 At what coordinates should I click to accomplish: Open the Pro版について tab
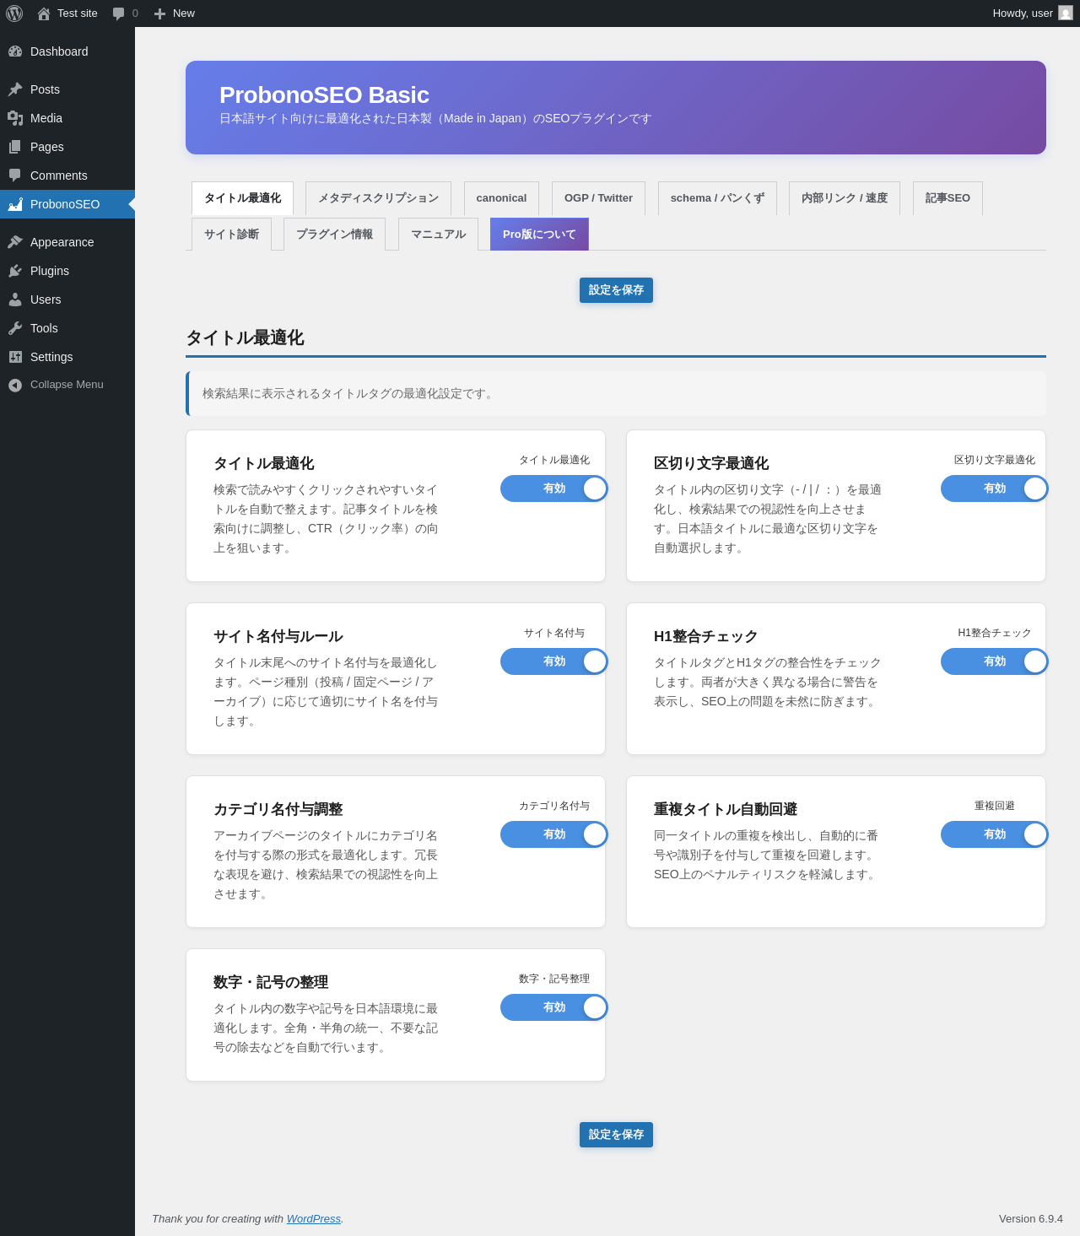tap(539, 235)
